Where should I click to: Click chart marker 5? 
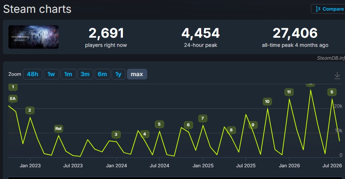pos(159,124)
